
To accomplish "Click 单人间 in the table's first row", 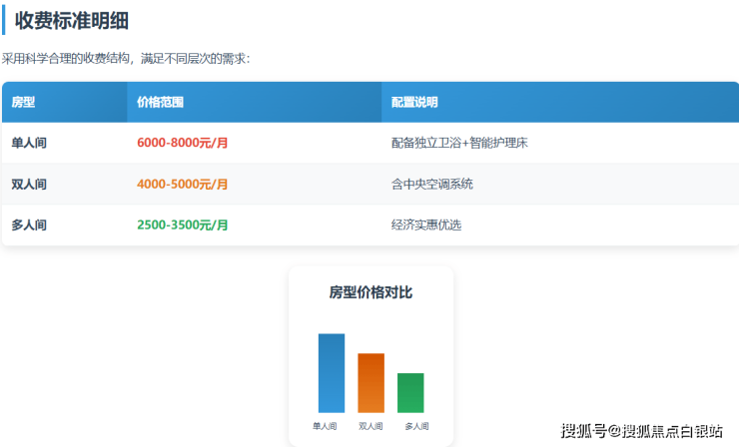I will (x=29, y=144).
